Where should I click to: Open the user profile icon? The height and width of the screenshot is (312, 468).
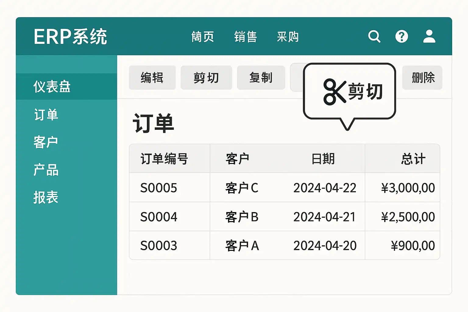[x=429, y=37]
